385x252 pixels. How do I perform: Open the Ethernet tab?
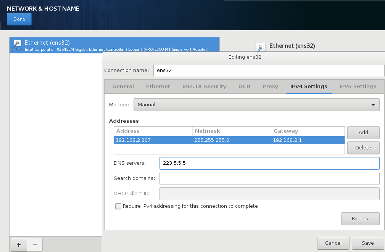coord(158,87)
